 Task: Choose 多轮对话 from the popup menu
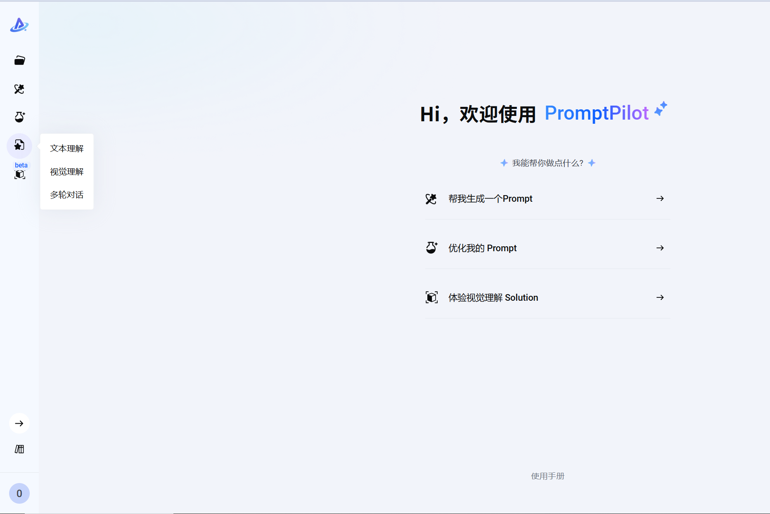pos(67,195)
